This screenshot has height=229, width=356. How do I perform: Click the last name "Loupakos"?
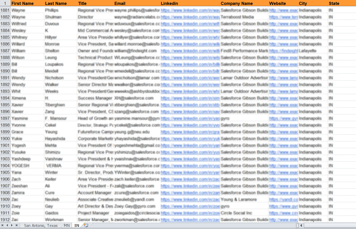54,64
